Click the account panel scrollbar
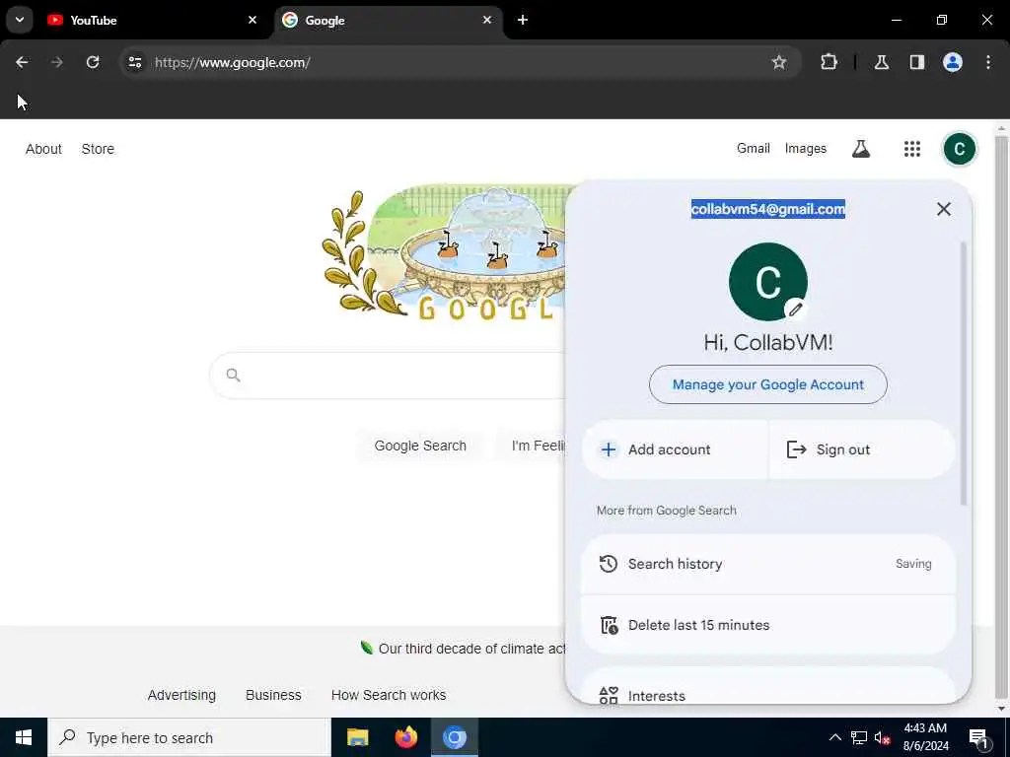Screen dimensions: 1010x757 pyautogui.click(x=964, y=374)
